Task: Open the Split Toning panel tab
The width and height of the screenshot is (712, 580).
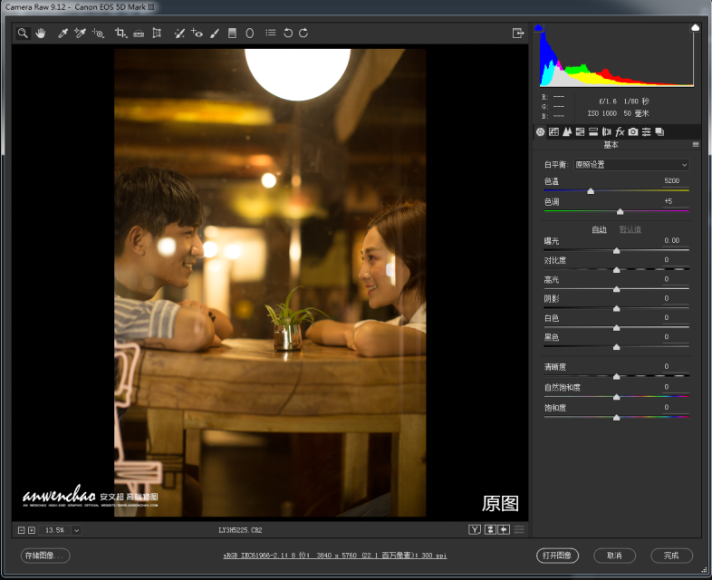Action: (x=593, y=131)
